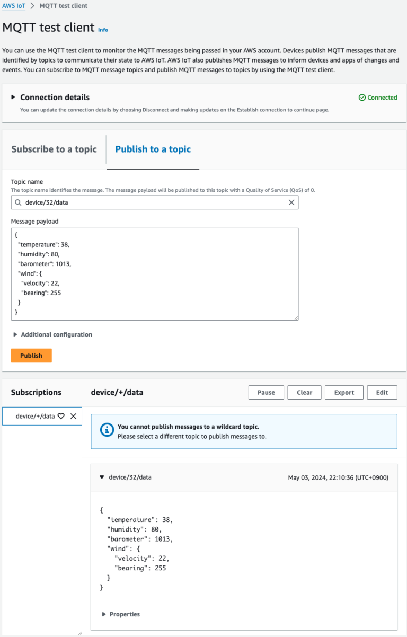Pause the incoming subscription messages
407x637 pixels.
[x=266, y=392]
